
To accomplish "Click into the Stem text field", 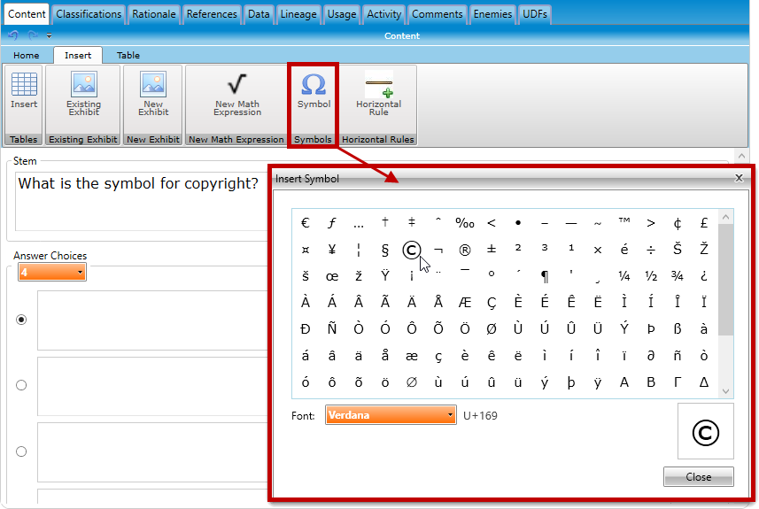I will [142, 199].
